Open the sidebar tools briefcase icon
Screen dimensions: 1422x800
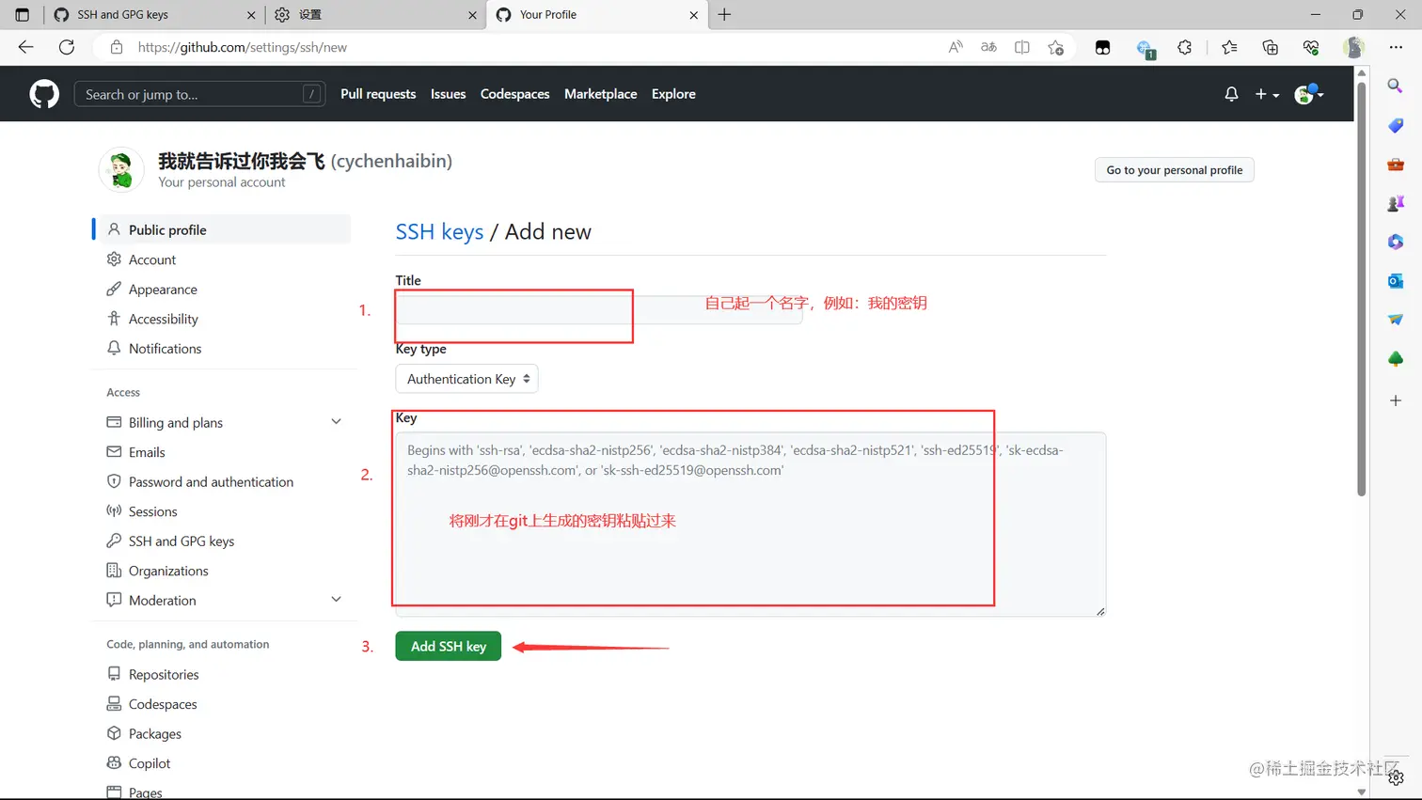pos(1396,165)
